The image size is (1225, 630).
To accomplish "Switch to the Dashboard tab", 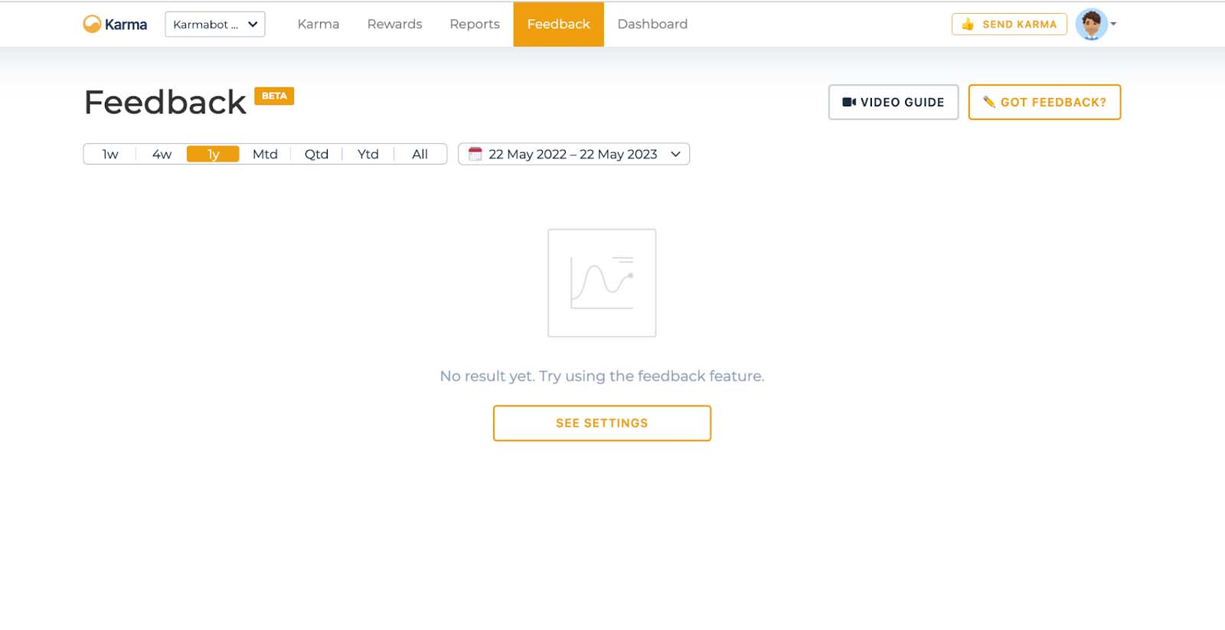I will coord(652,24).
